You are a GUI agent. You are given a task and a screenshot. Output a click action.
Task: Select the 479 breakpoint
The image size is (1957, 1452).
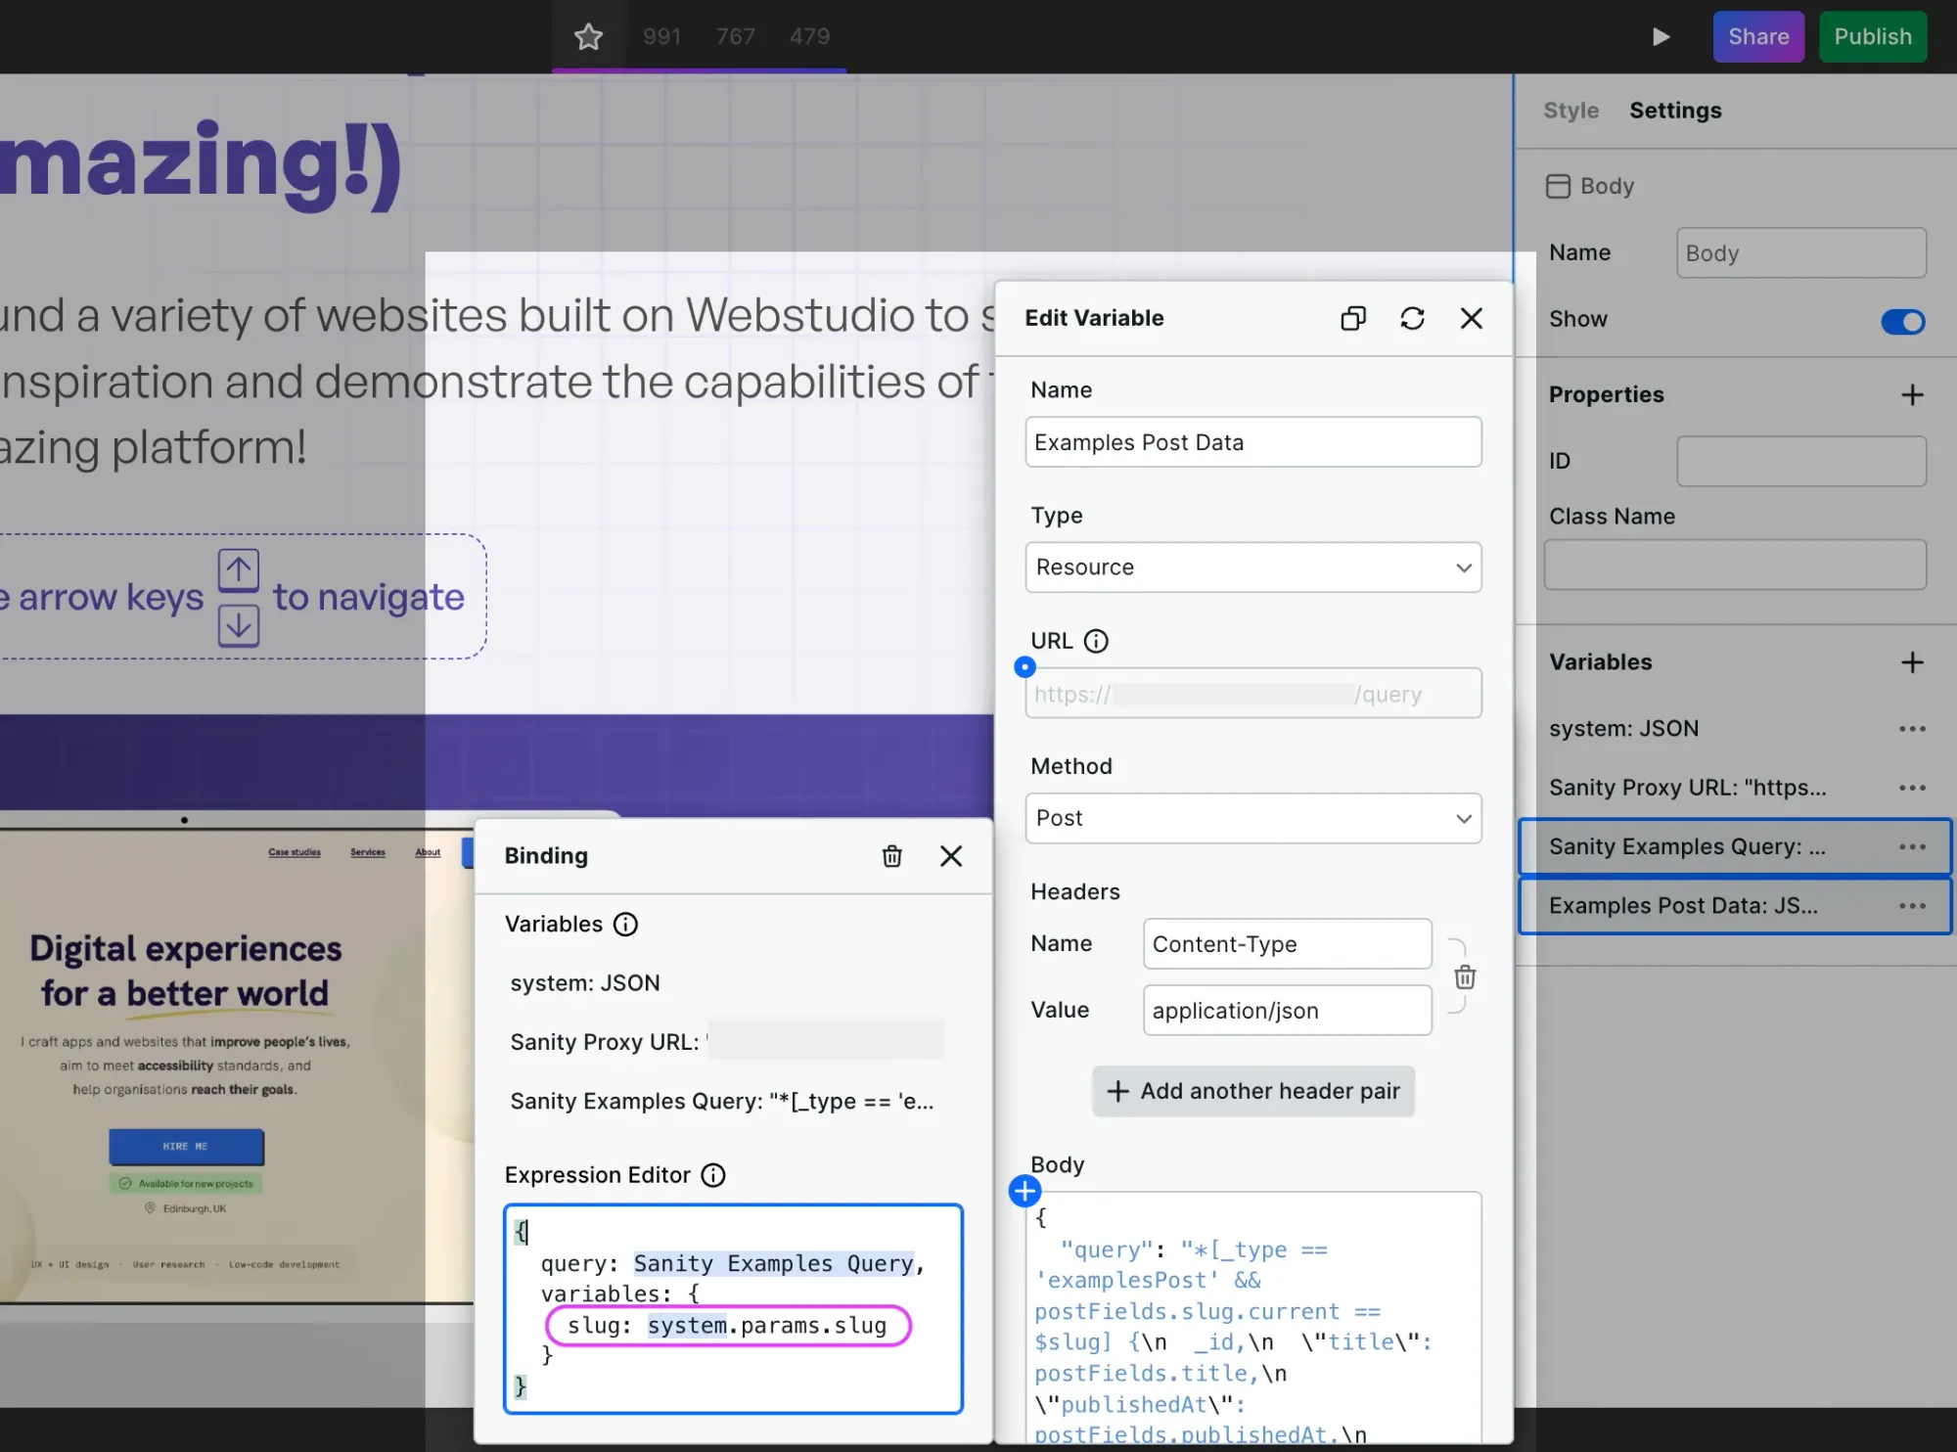pyautogui.click(x=809, y=36)
